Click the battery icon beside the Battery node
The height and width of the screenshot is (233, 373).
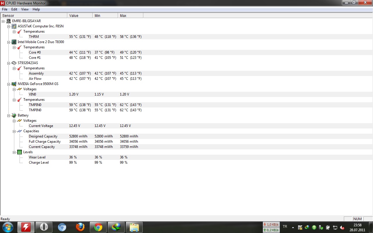click(14, 115)
